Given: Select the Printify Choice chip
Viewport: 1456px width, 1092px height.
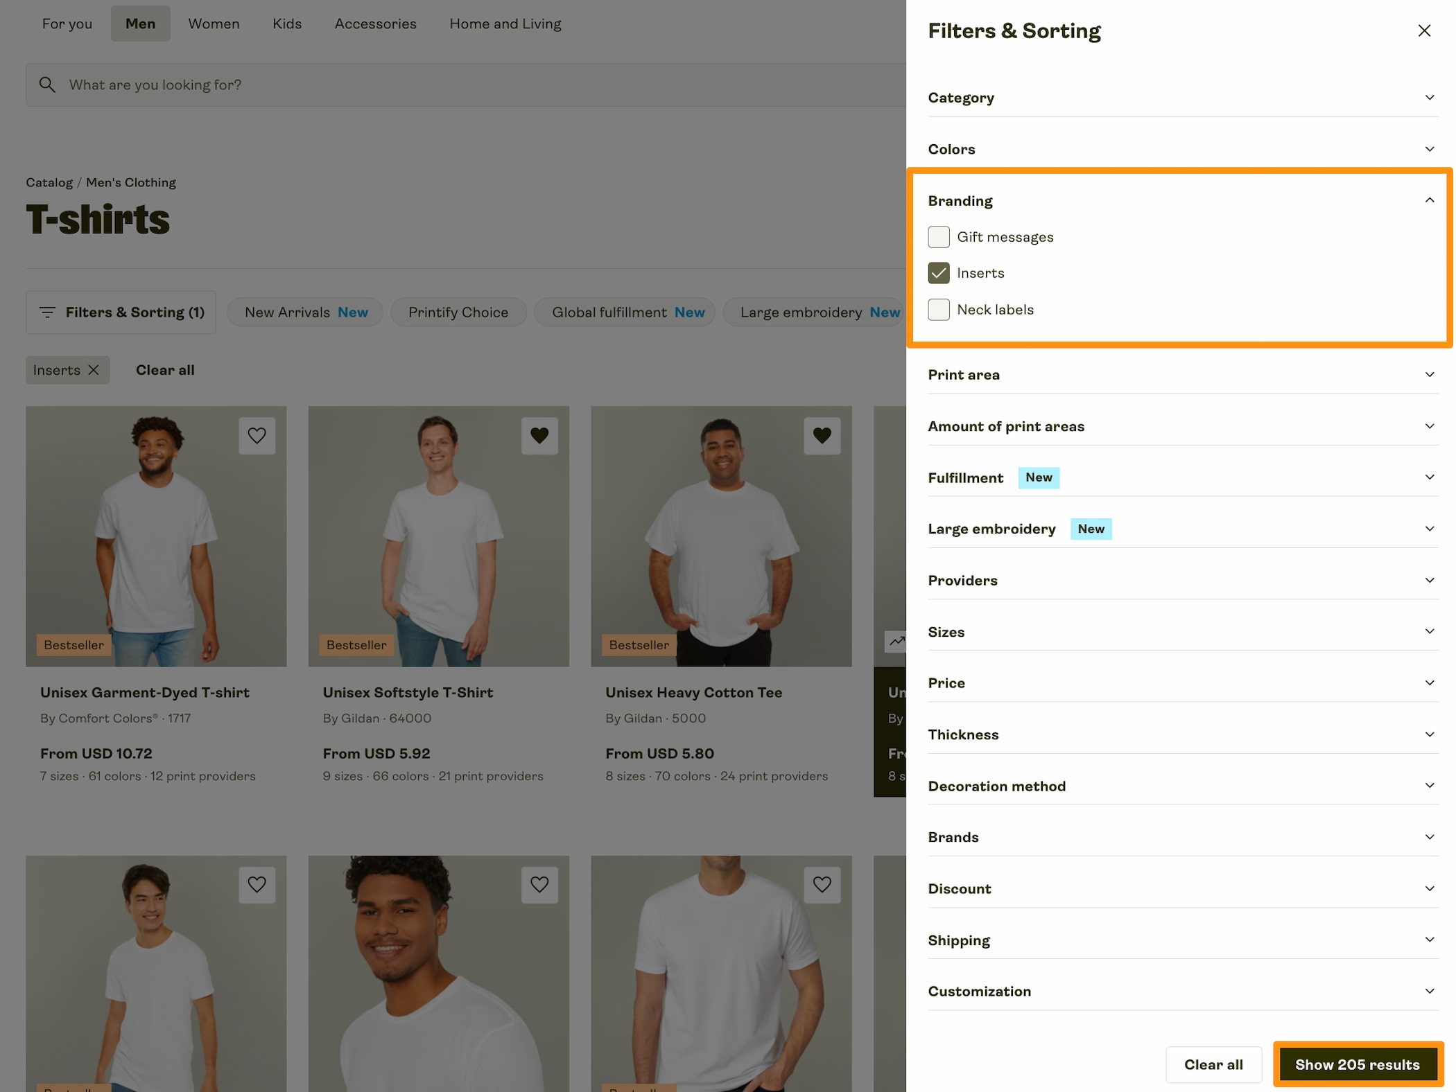Looking at the screenshot, I should click(458, 312).
